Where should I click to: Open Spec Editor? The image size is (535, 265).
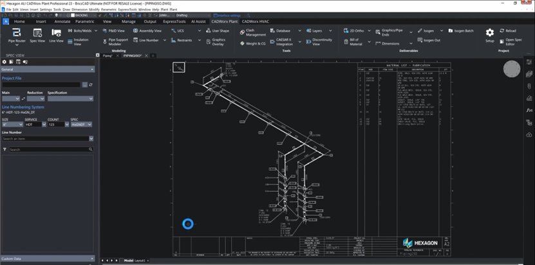tap(511, 42)
